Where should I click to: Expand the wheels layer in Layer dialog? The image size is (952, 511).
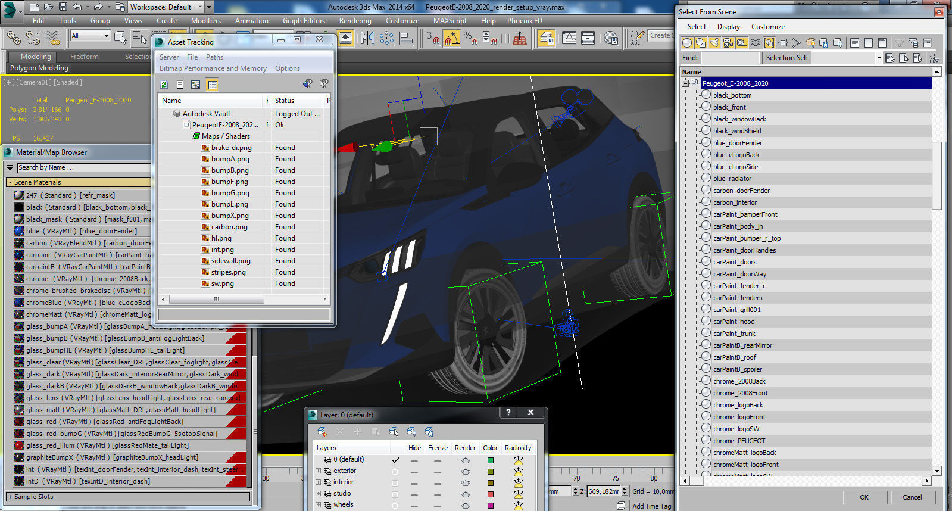[318, 505]
